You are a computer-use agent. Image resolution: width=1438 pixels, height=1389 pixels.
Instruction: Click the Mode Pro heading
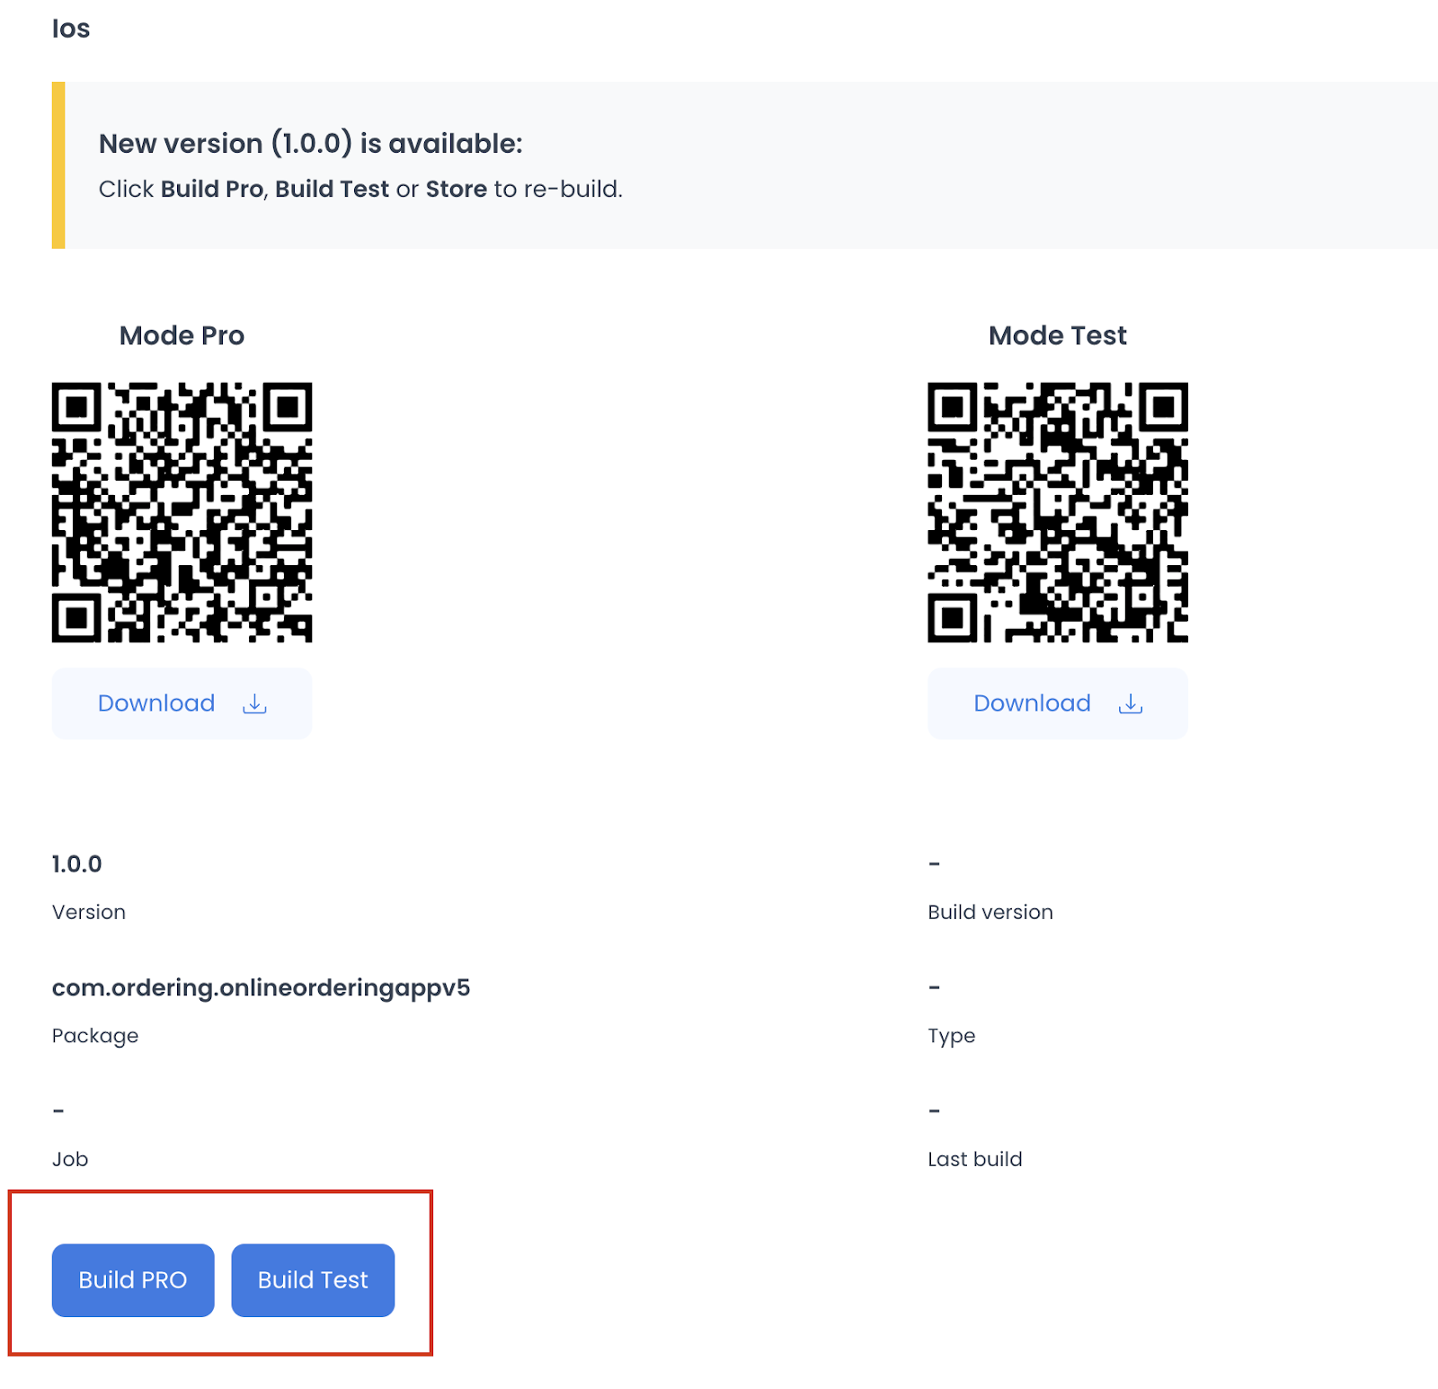coord(182,335)
